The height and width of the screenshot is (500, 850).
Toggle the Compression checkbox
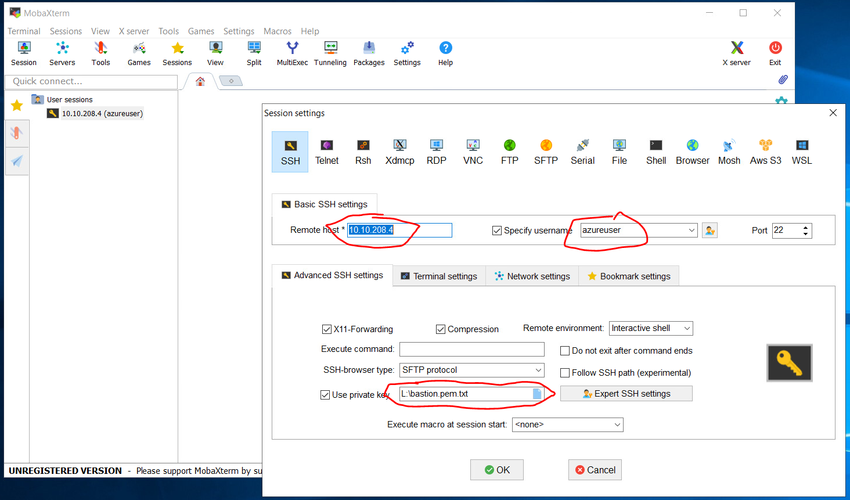(x=441, y=329)
